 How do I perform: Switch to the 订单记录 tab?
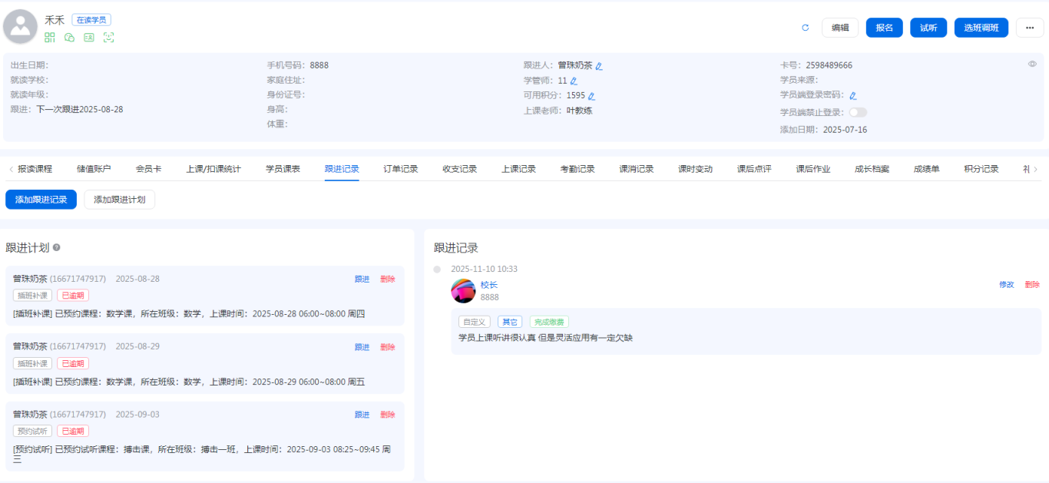[401, 169]
